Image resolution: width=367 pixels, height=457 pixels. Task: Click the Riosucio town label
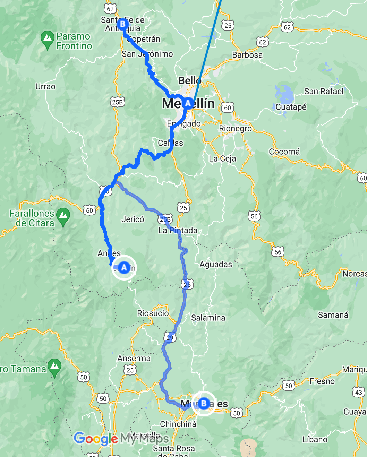point(153,313)
